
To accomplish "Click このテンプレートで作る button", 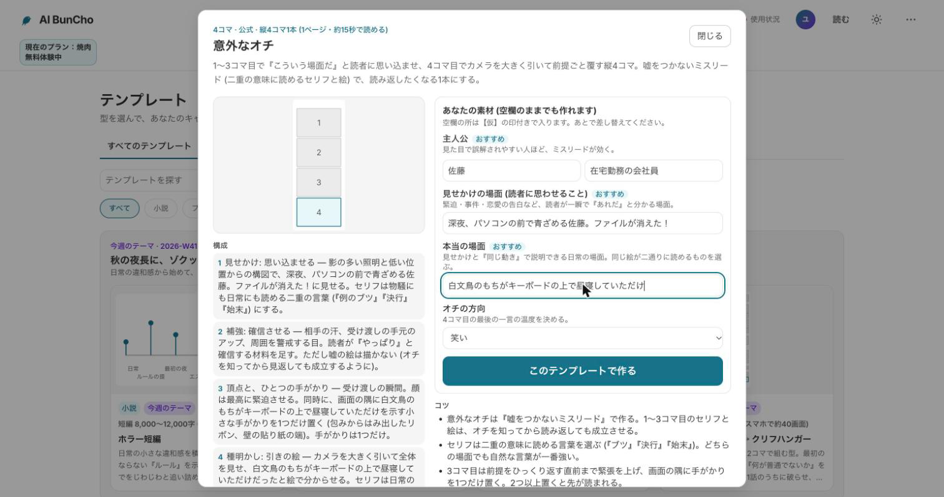I will click(583, 371).
